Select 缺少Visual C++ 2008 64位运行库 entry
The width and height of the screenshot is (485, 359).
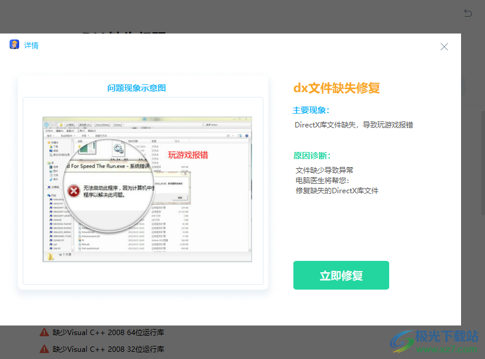(108, 332)
